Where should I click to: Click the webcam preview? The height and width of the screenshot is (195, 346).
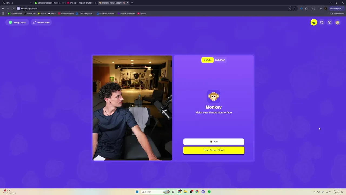(x=132, y=108)
